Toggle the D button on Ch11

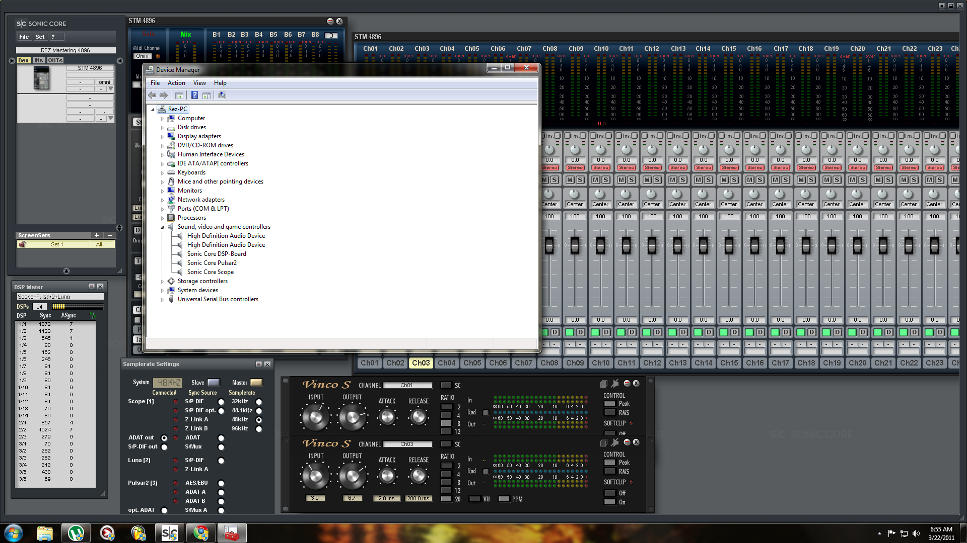[632, 332]
